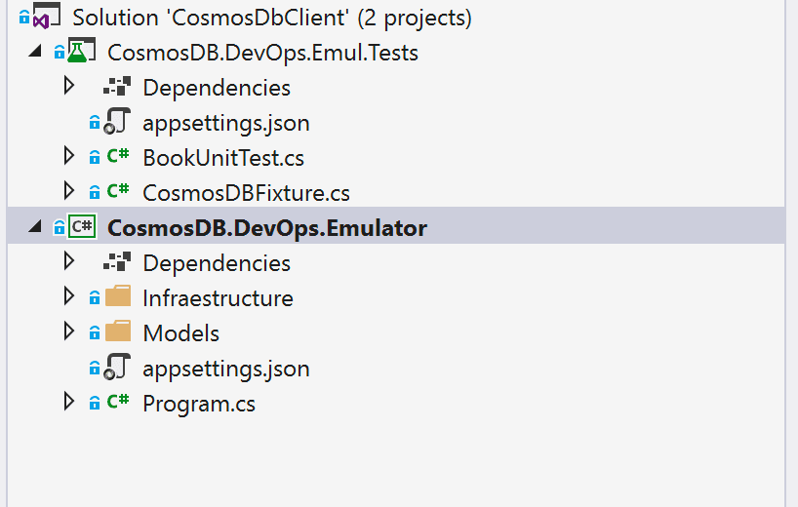Click the C# file icon beside Program.cs
The width and height of the screenshot is (798, 507).
(118, 402)
